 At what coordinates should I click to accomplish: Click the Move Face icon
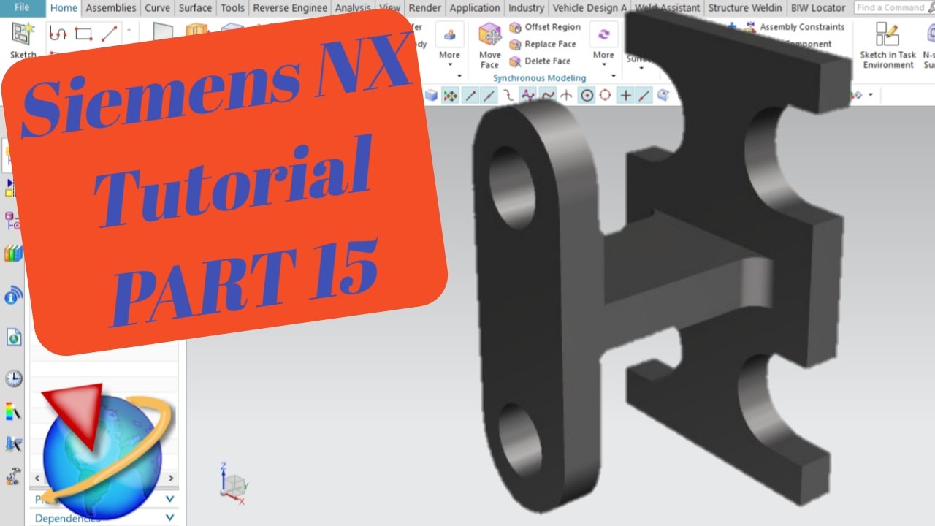coord(489,45)
